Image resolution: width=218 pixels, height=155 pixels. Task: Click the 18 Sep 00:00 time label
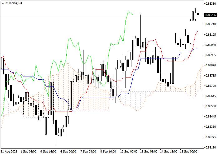click(x=188, y=151)
